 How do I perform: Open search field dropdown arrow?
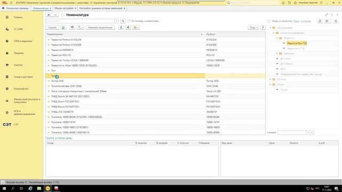click(x=116, y=21)
